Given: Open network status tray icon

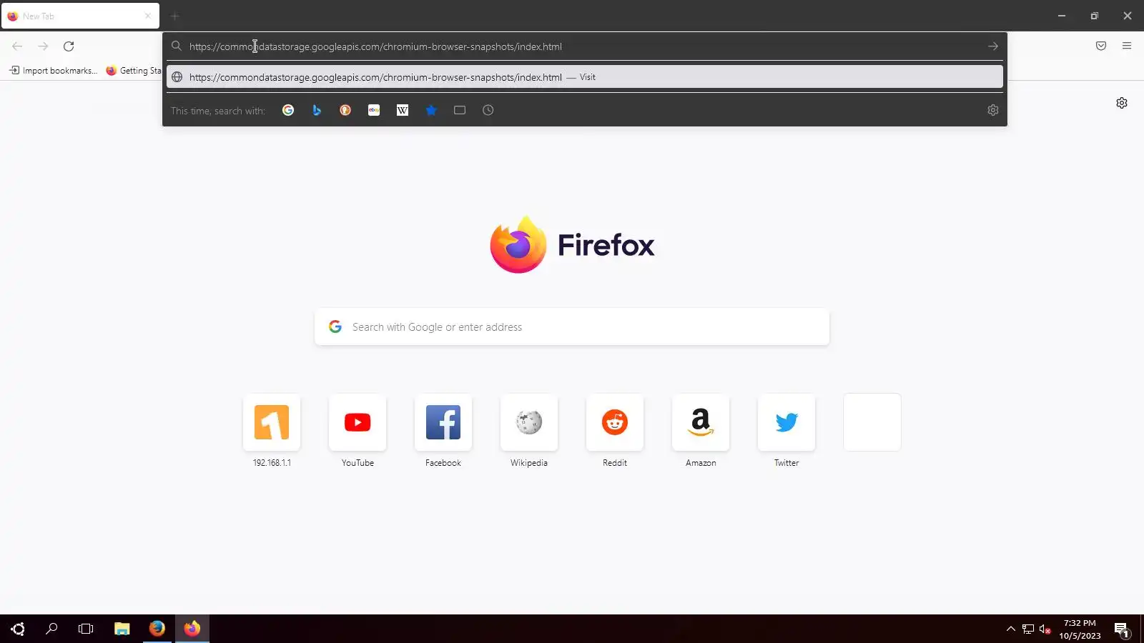Looking at the screenshot, I should pyautogui.click(x=1027, y=629).
